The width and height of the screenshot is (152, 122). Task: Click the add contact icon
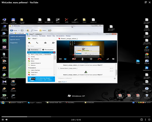point(54,43)
